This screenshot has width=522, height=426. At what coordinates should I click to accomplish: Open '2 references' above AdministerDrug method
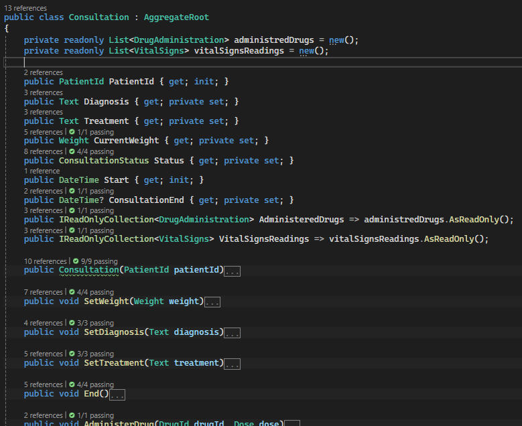pos(44,416)
